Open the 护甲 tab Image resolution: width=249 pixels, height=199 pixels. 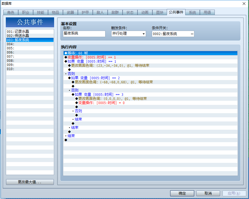pos(85,12)
